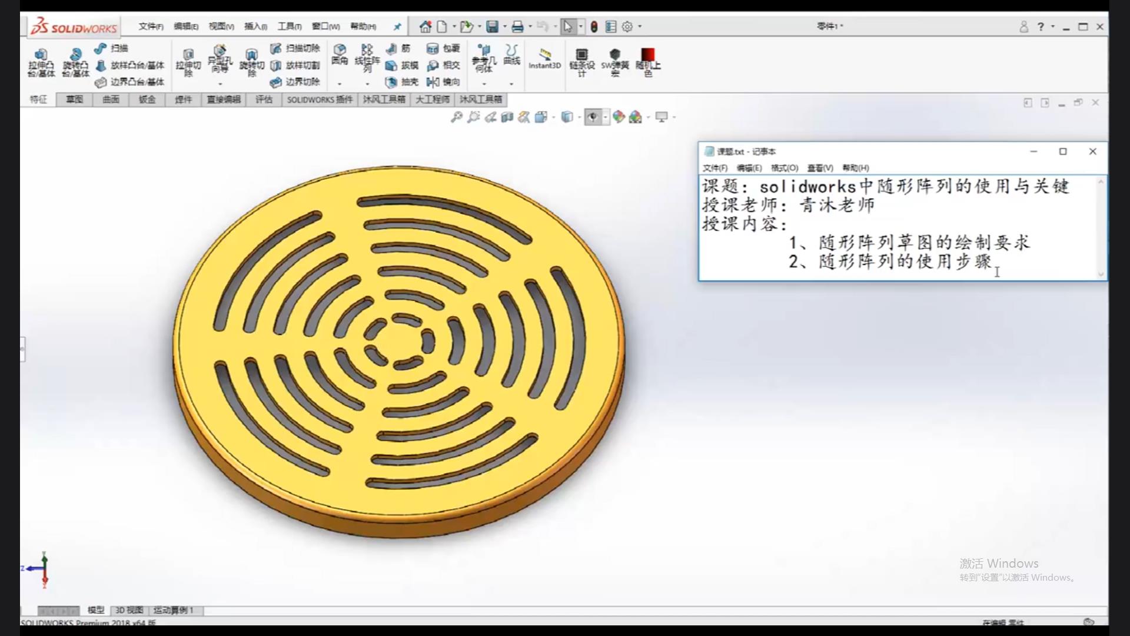This screenshot has height=636, width=1130.
Task: Switch to the 运动算例 1 tab
Action: (x=173, y=610)
